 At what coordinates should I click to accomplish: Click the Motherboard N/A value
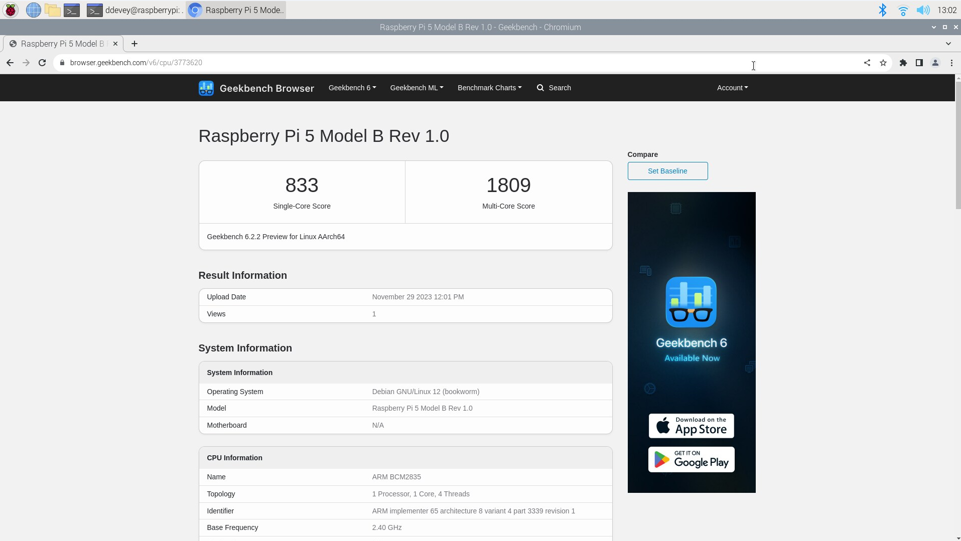pyautogui.click(x=378, y=425)
